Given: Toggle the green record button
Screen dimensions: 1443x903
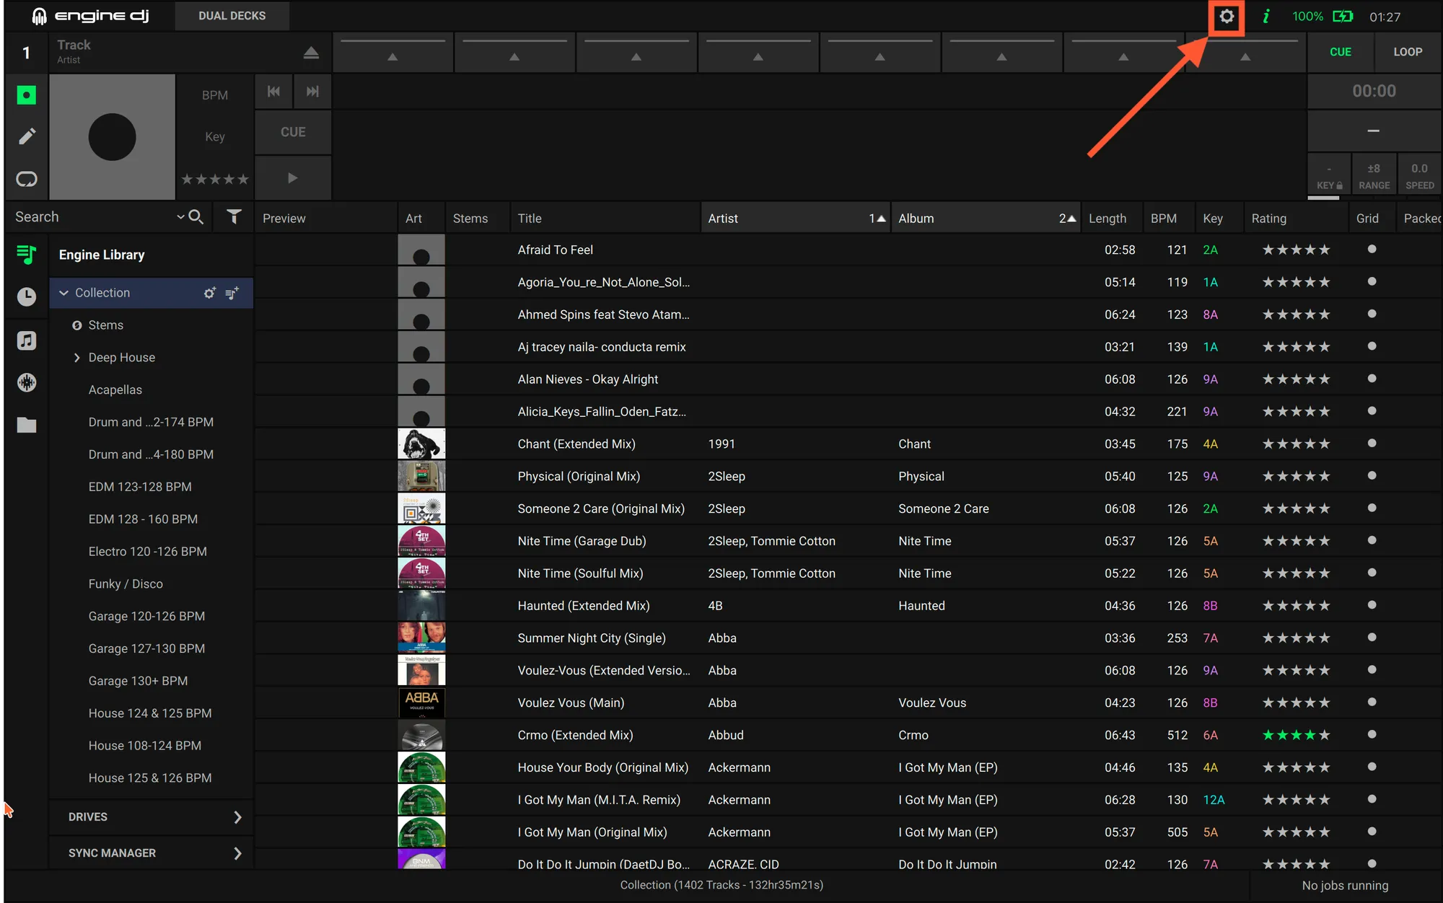Looking at the screenshot, I should click(x=27, y=95).
